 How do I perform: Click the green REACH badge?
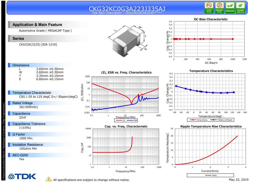[230, 8]
